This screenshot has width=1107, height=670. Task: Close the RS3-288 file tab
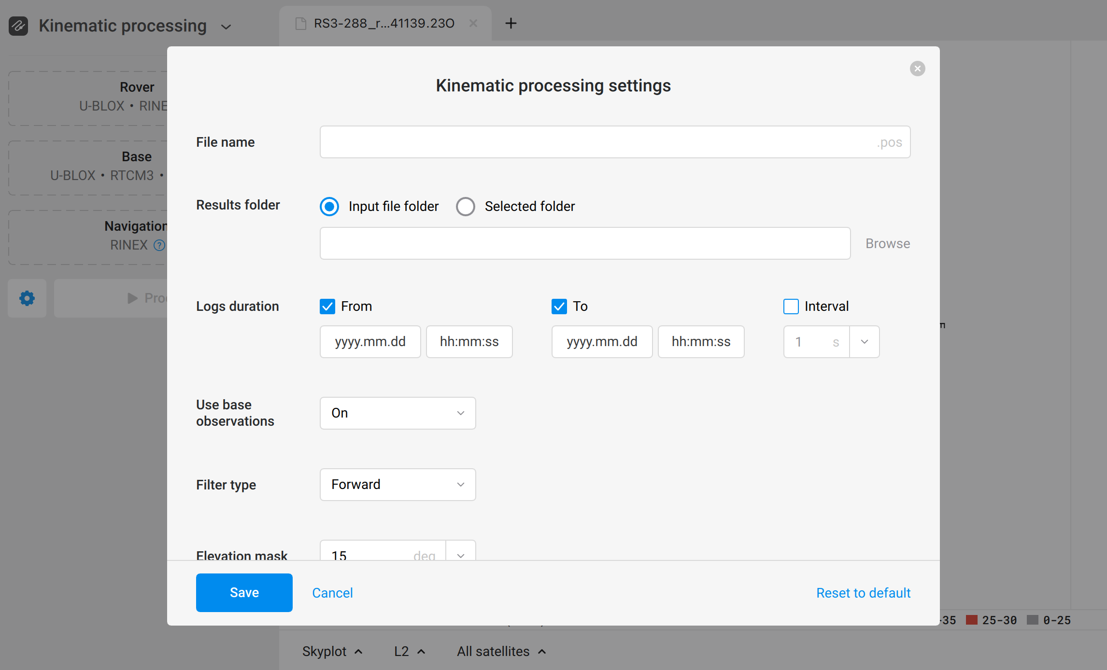(x=473, y=23)
